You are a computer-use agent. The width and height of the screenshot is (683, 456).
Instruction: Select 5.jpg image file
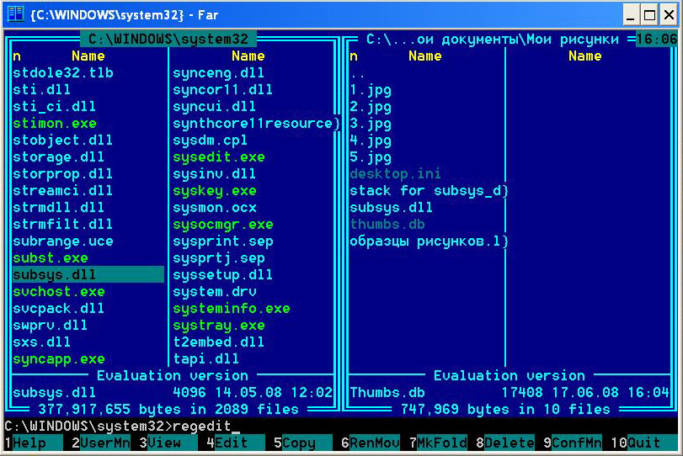pyautogui.click(x=371, y=157)
